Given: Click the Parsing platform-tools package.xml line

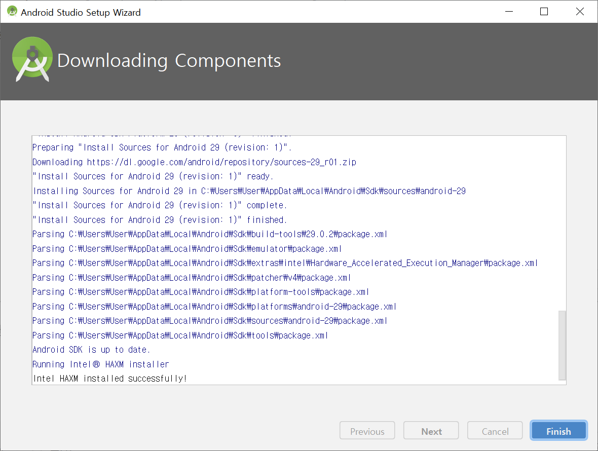Looking at the screenshot, I should [201, 292].
